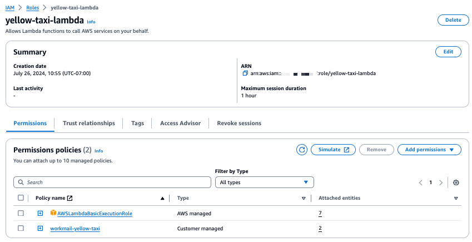Screen dimensions: 472x242
Task: Check the workmail-yellow-taxi row checkbox
Action: 21,228
